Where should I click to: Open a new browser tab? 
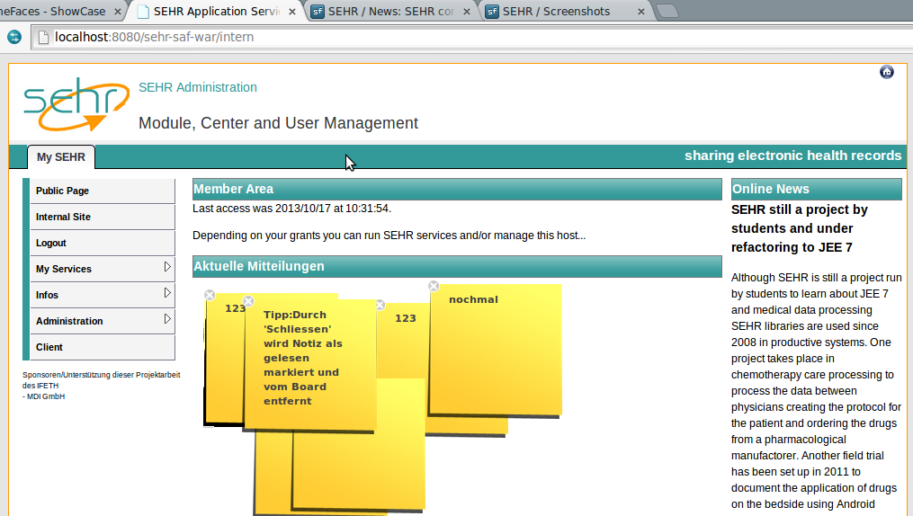click(667, 11)
